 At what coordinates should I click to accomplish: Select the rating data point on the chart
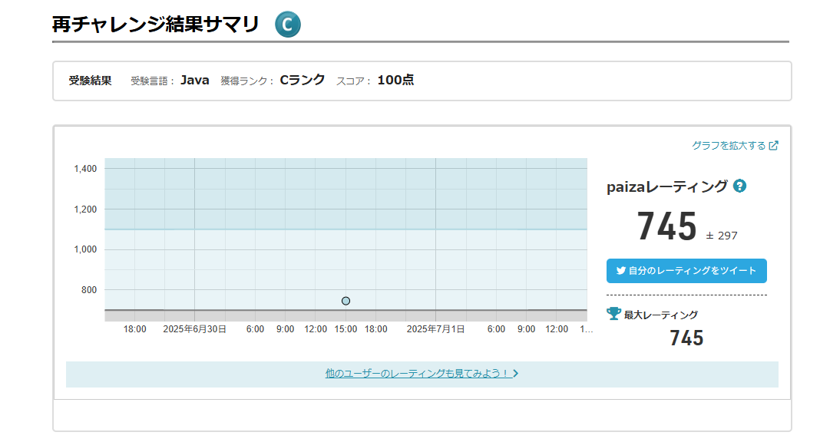click(x=346, y=301)
